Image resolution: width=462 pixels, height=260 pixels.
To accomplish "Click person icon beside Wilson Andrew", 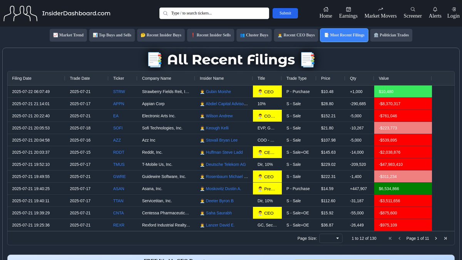I will 202,116.
